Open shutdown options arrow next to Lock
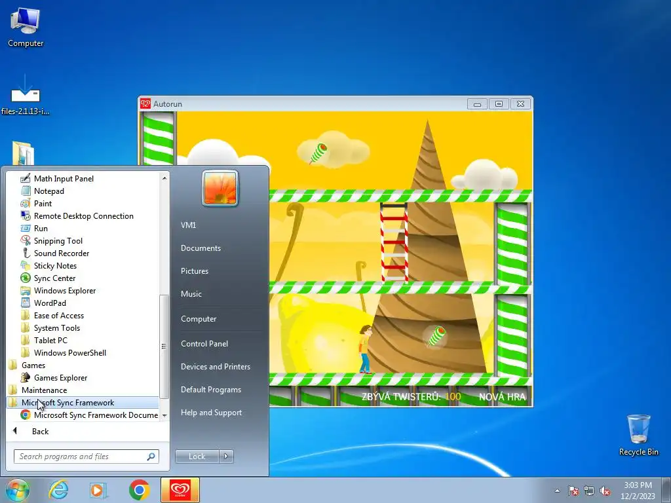 point(226,456)
